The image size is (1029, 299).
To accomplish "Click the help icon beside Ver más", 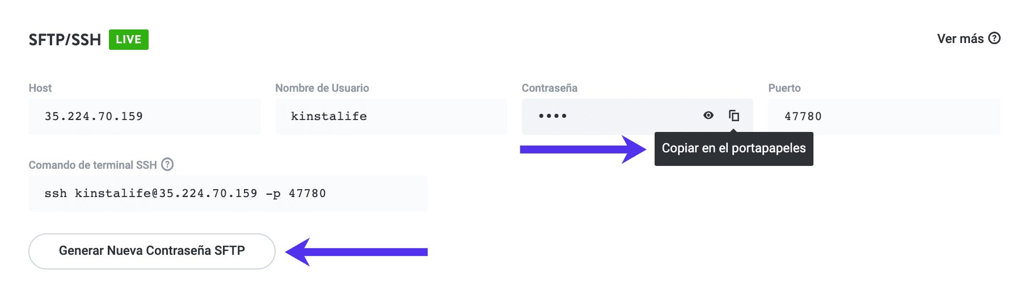I will pos(994,39).
